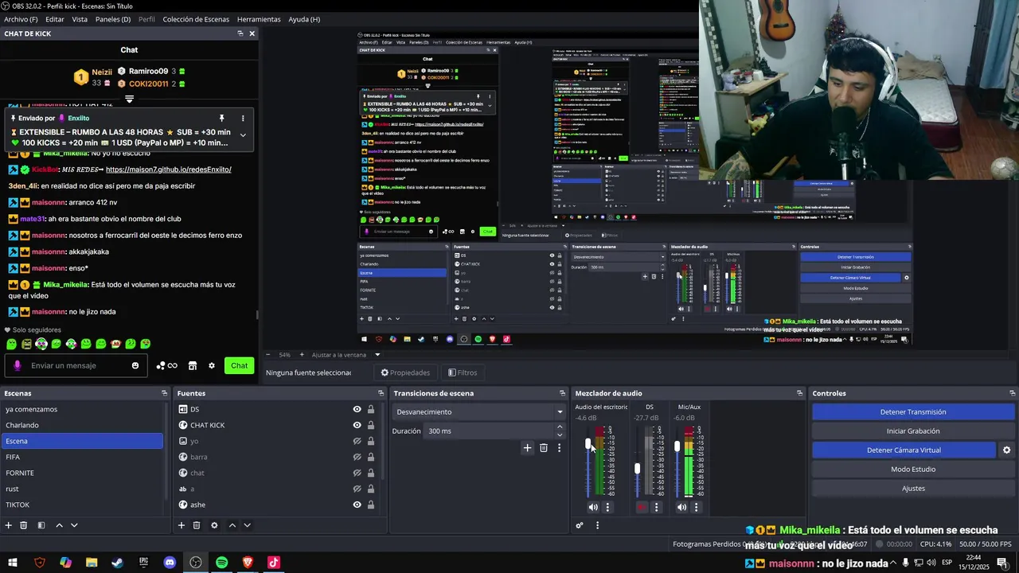Open Mic/Aux three-dot options

[x=696, y=507]
